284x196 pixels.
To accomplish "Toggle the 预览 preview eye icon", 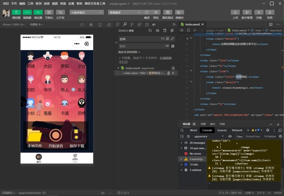I will point(156,12).
